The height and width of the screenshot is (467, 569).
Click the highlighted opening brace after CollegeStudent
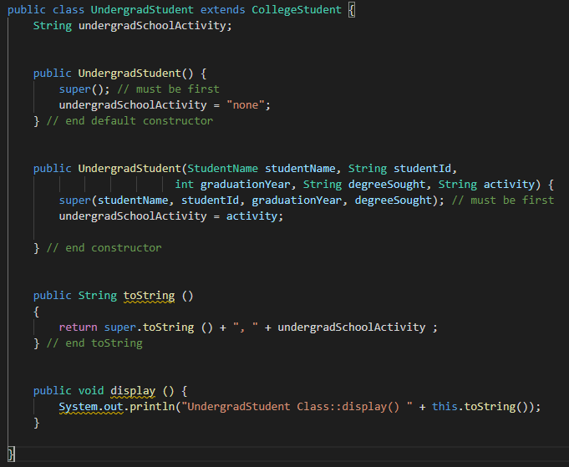(351, 10)
